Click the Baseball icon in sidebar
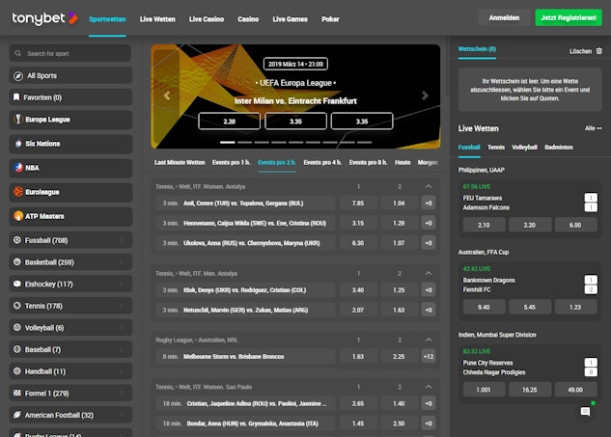This screenshot has height=437, width=611. coord(17,349)
